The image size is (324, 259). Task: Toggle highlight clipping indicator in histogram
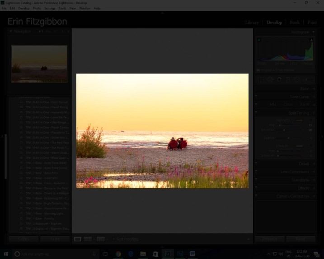[311, 40]
